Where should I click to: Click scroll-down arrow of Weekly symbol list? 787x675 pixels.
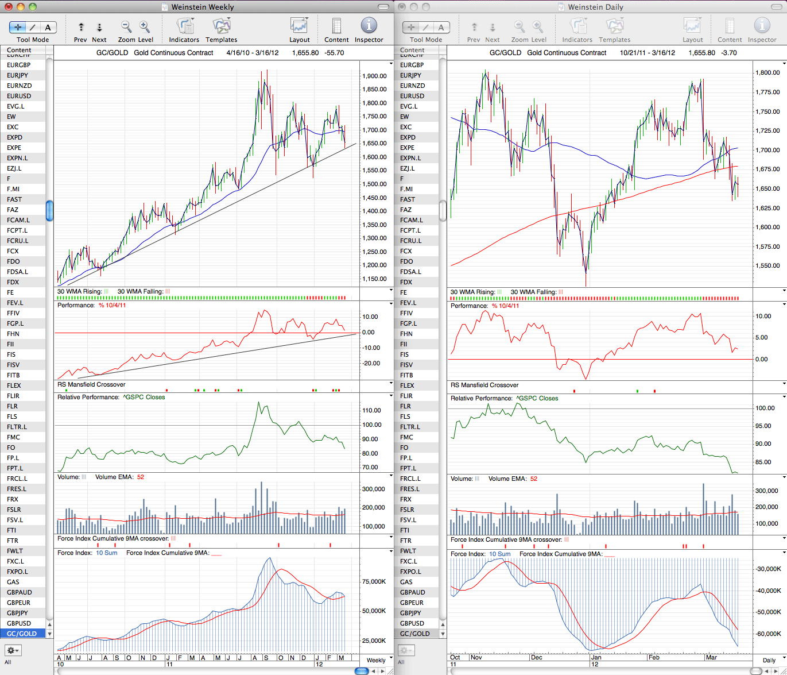pos(49,634)
